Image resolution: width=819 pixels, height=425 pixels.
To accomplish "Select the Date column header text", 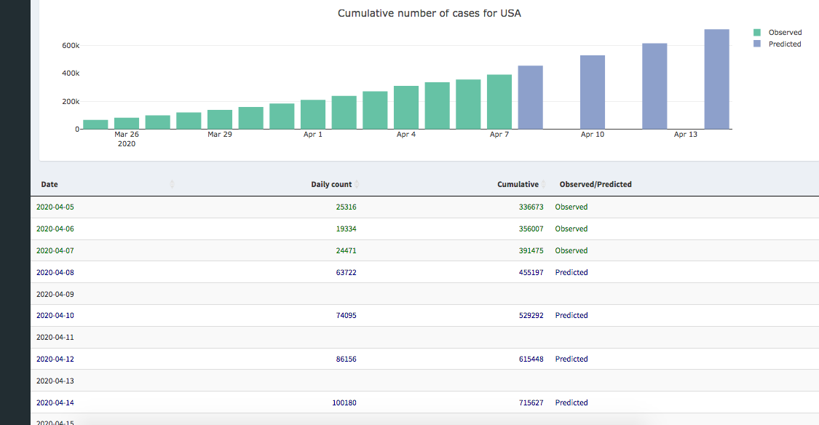I will pyautogui.click(x=50, y=185).
